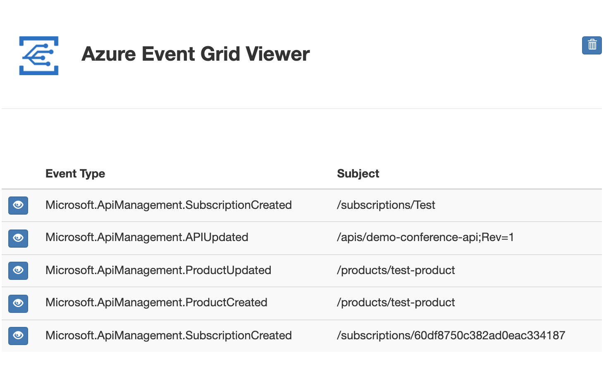The image size is (611, 388).
Task: Select the /subscriptions/60df8750c382ad0eac334187 subject text
Action: click(x=451, y=336)
